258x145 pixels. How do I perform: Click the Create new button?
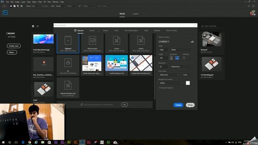(14, 46)
